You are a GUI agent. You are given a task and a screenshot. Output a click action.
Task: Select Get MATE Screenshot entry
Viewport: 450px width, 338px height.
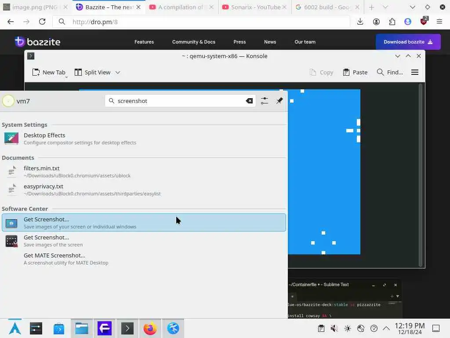point(144,259)
